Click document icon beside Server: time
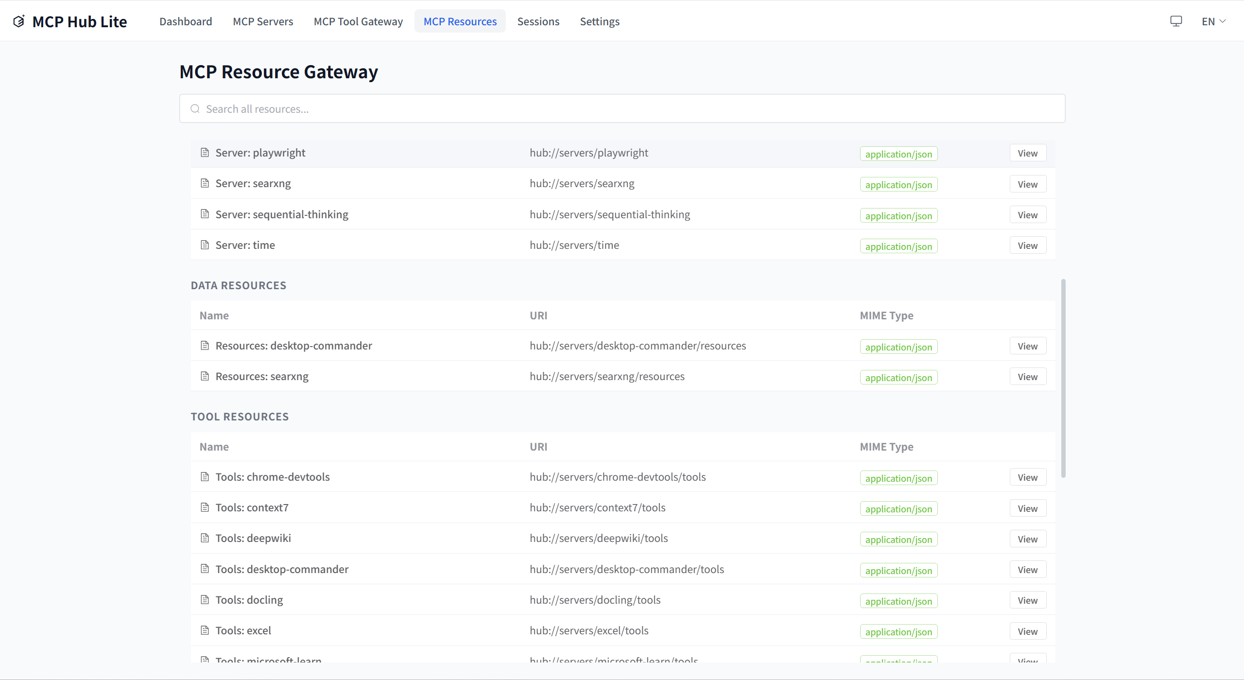 pos(205,245)
